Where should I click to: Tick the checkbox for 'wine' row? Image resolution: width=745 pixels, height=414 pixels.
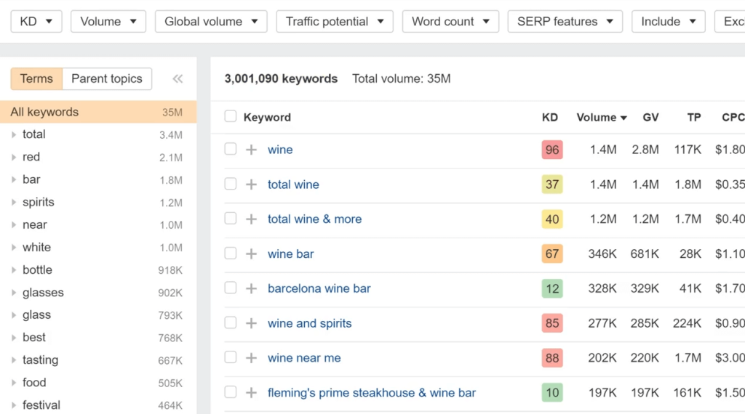click(x=231, y=150)
